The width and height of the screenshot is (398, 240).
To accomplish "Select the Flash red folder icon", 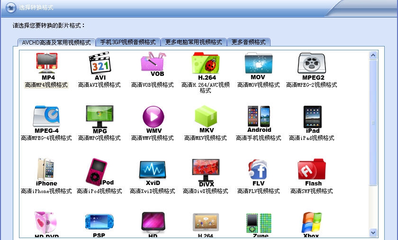I will [312, 173].
